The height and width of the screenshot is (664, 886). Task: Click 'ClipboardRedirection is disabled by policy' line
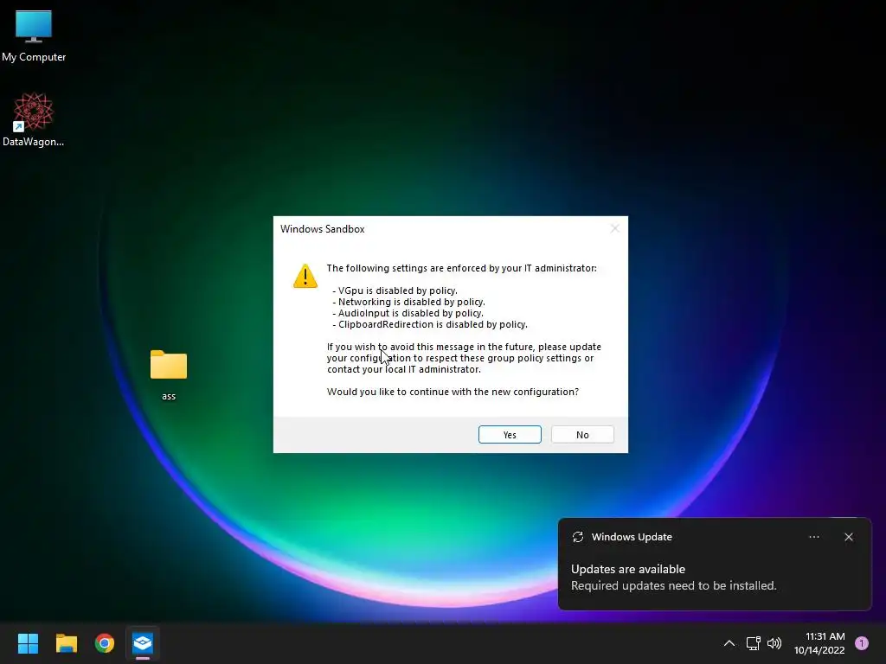click(x=430, y=324)
